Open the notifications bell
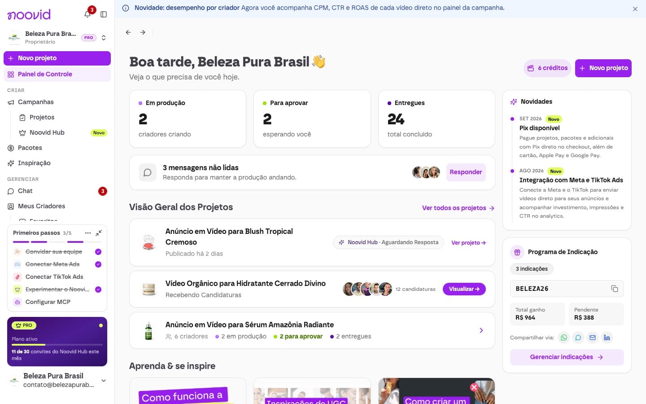This screenshot has width=646, height=404. coord(87,14)
